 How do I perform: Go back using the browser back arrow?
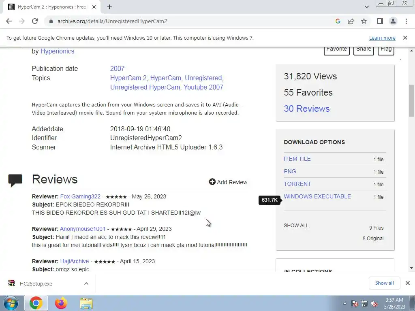(x=9, y=21)
